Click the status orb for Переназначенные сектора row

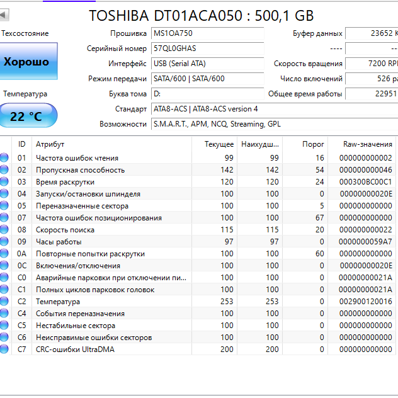coord(4,206)
